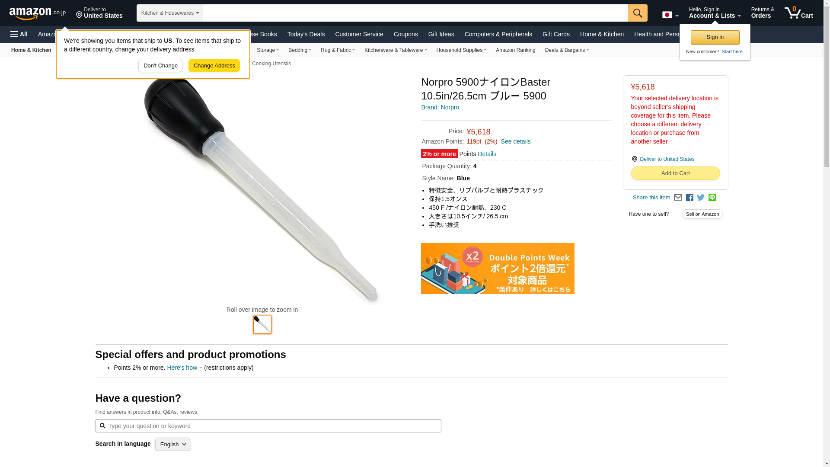
Task: Click the search magnifier button
Action: (x=638, y=13)
